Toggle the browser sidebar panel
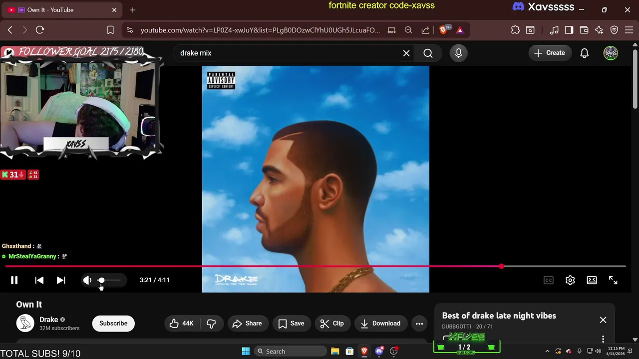 pos(569,30)
